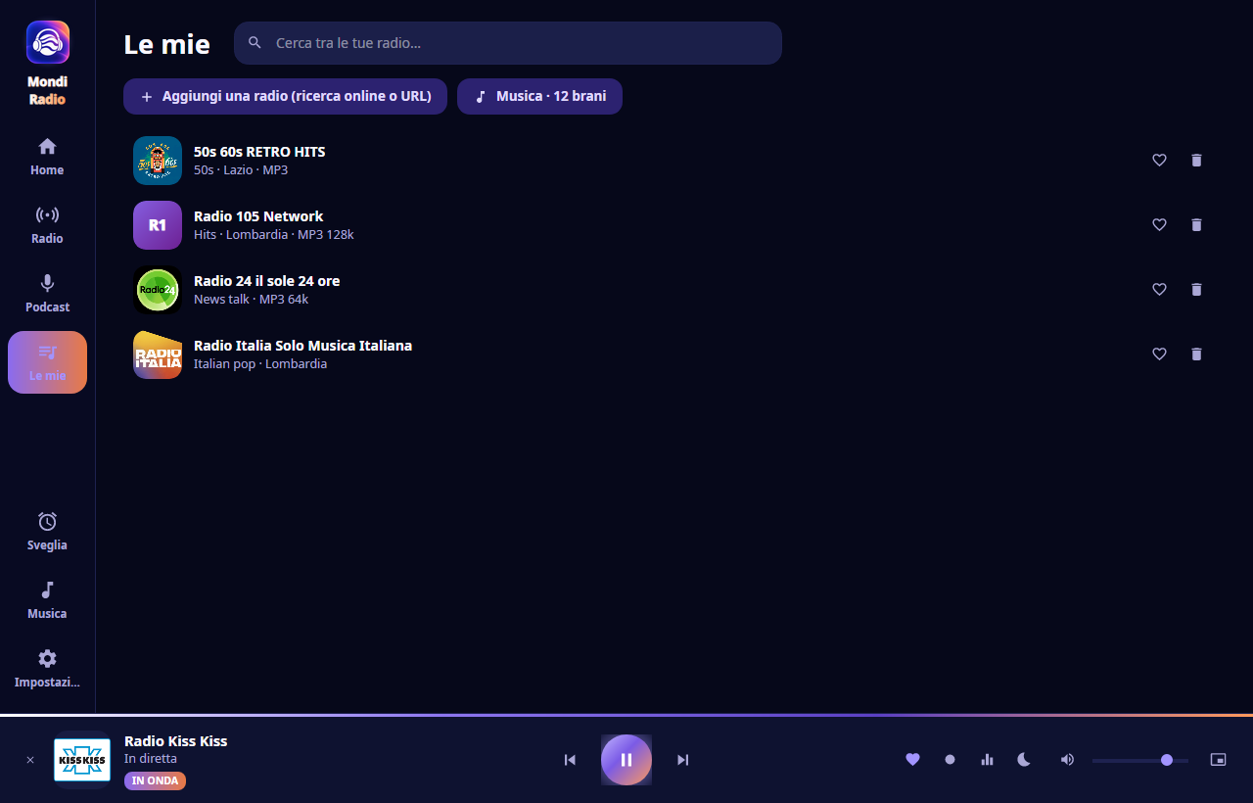Screen dimensions: 1253x803
Task: Open equalizer bars icon in player
Action: (x=987, y=760)
